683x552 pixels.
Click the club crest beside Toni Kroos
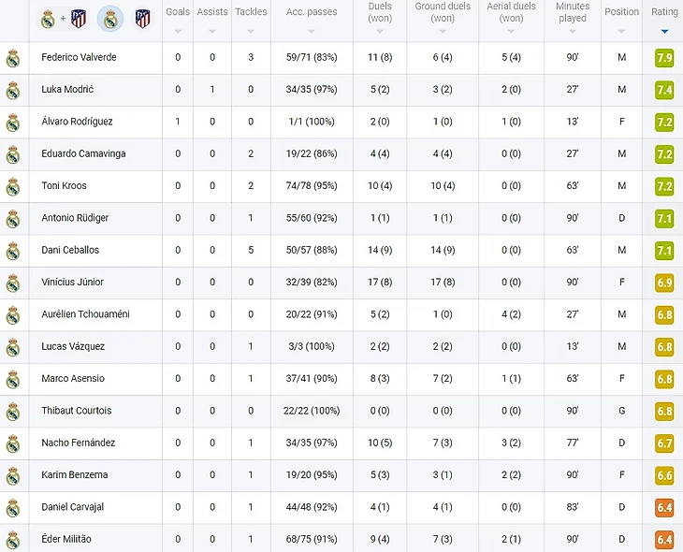(x=13, y=186)
